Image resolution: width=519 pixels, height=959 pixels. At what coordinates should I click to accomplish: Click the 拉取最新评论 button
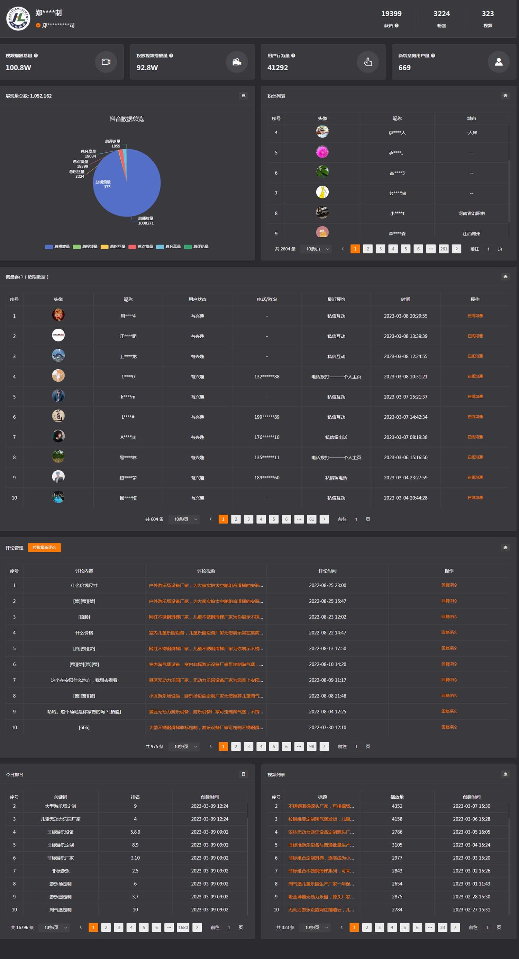tap(44, 547)
